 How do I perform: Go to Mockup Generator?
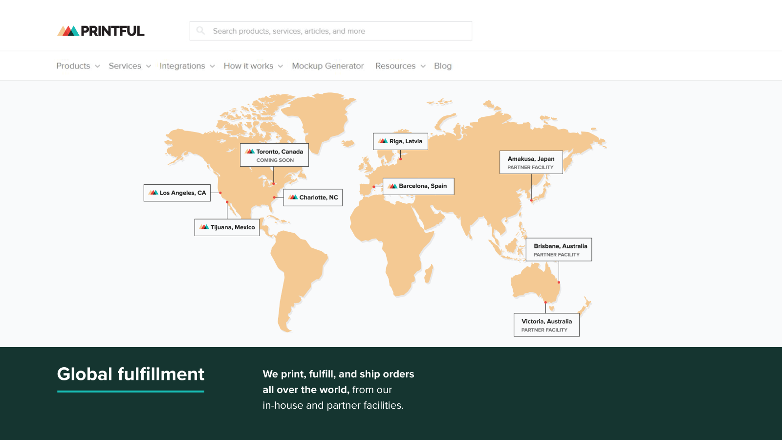click(328, 66)
